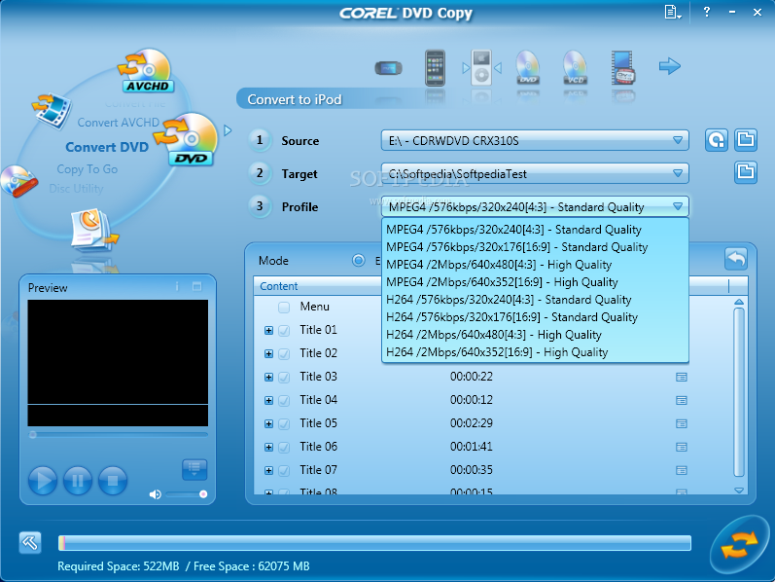The width and height of the screenshot is (775, 582).
Task: Toggle the Title 06 checkbox
Action: pos(284,447)
